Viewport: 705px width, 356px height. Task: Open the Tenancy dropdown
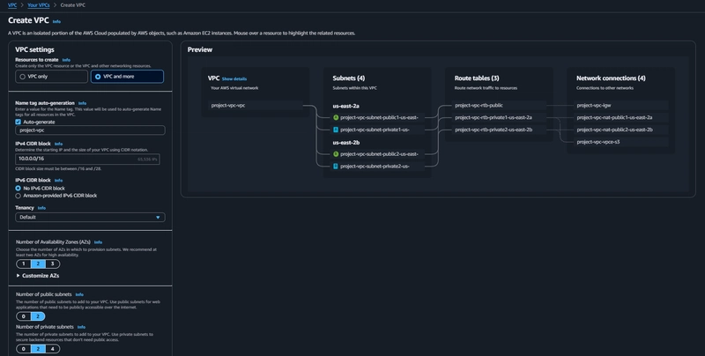90,217
